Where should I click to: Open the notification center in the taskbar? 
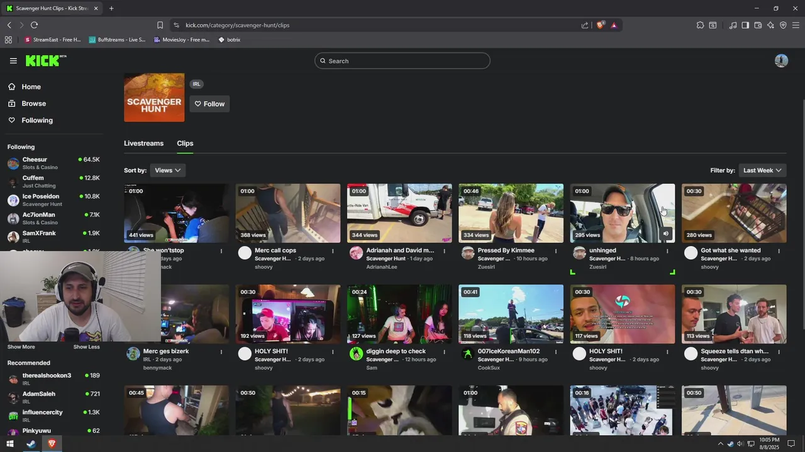(x=791, y=444)
